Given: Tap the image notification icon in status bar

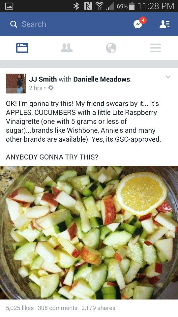Looking at the screenshot, I should [9, 6].
